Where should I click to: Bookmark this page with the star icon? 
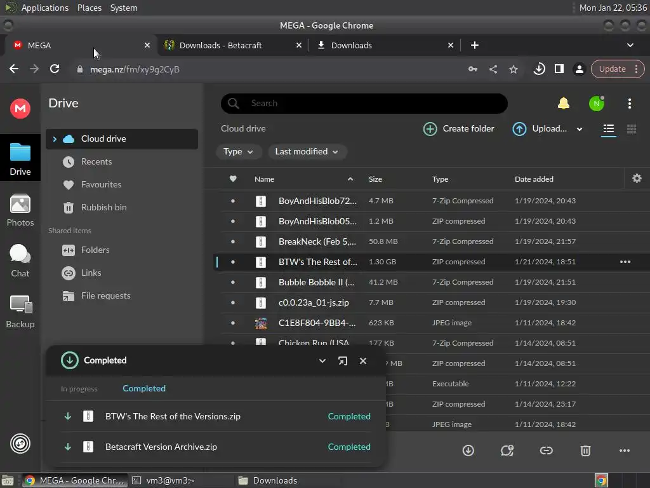pos(513,69)
